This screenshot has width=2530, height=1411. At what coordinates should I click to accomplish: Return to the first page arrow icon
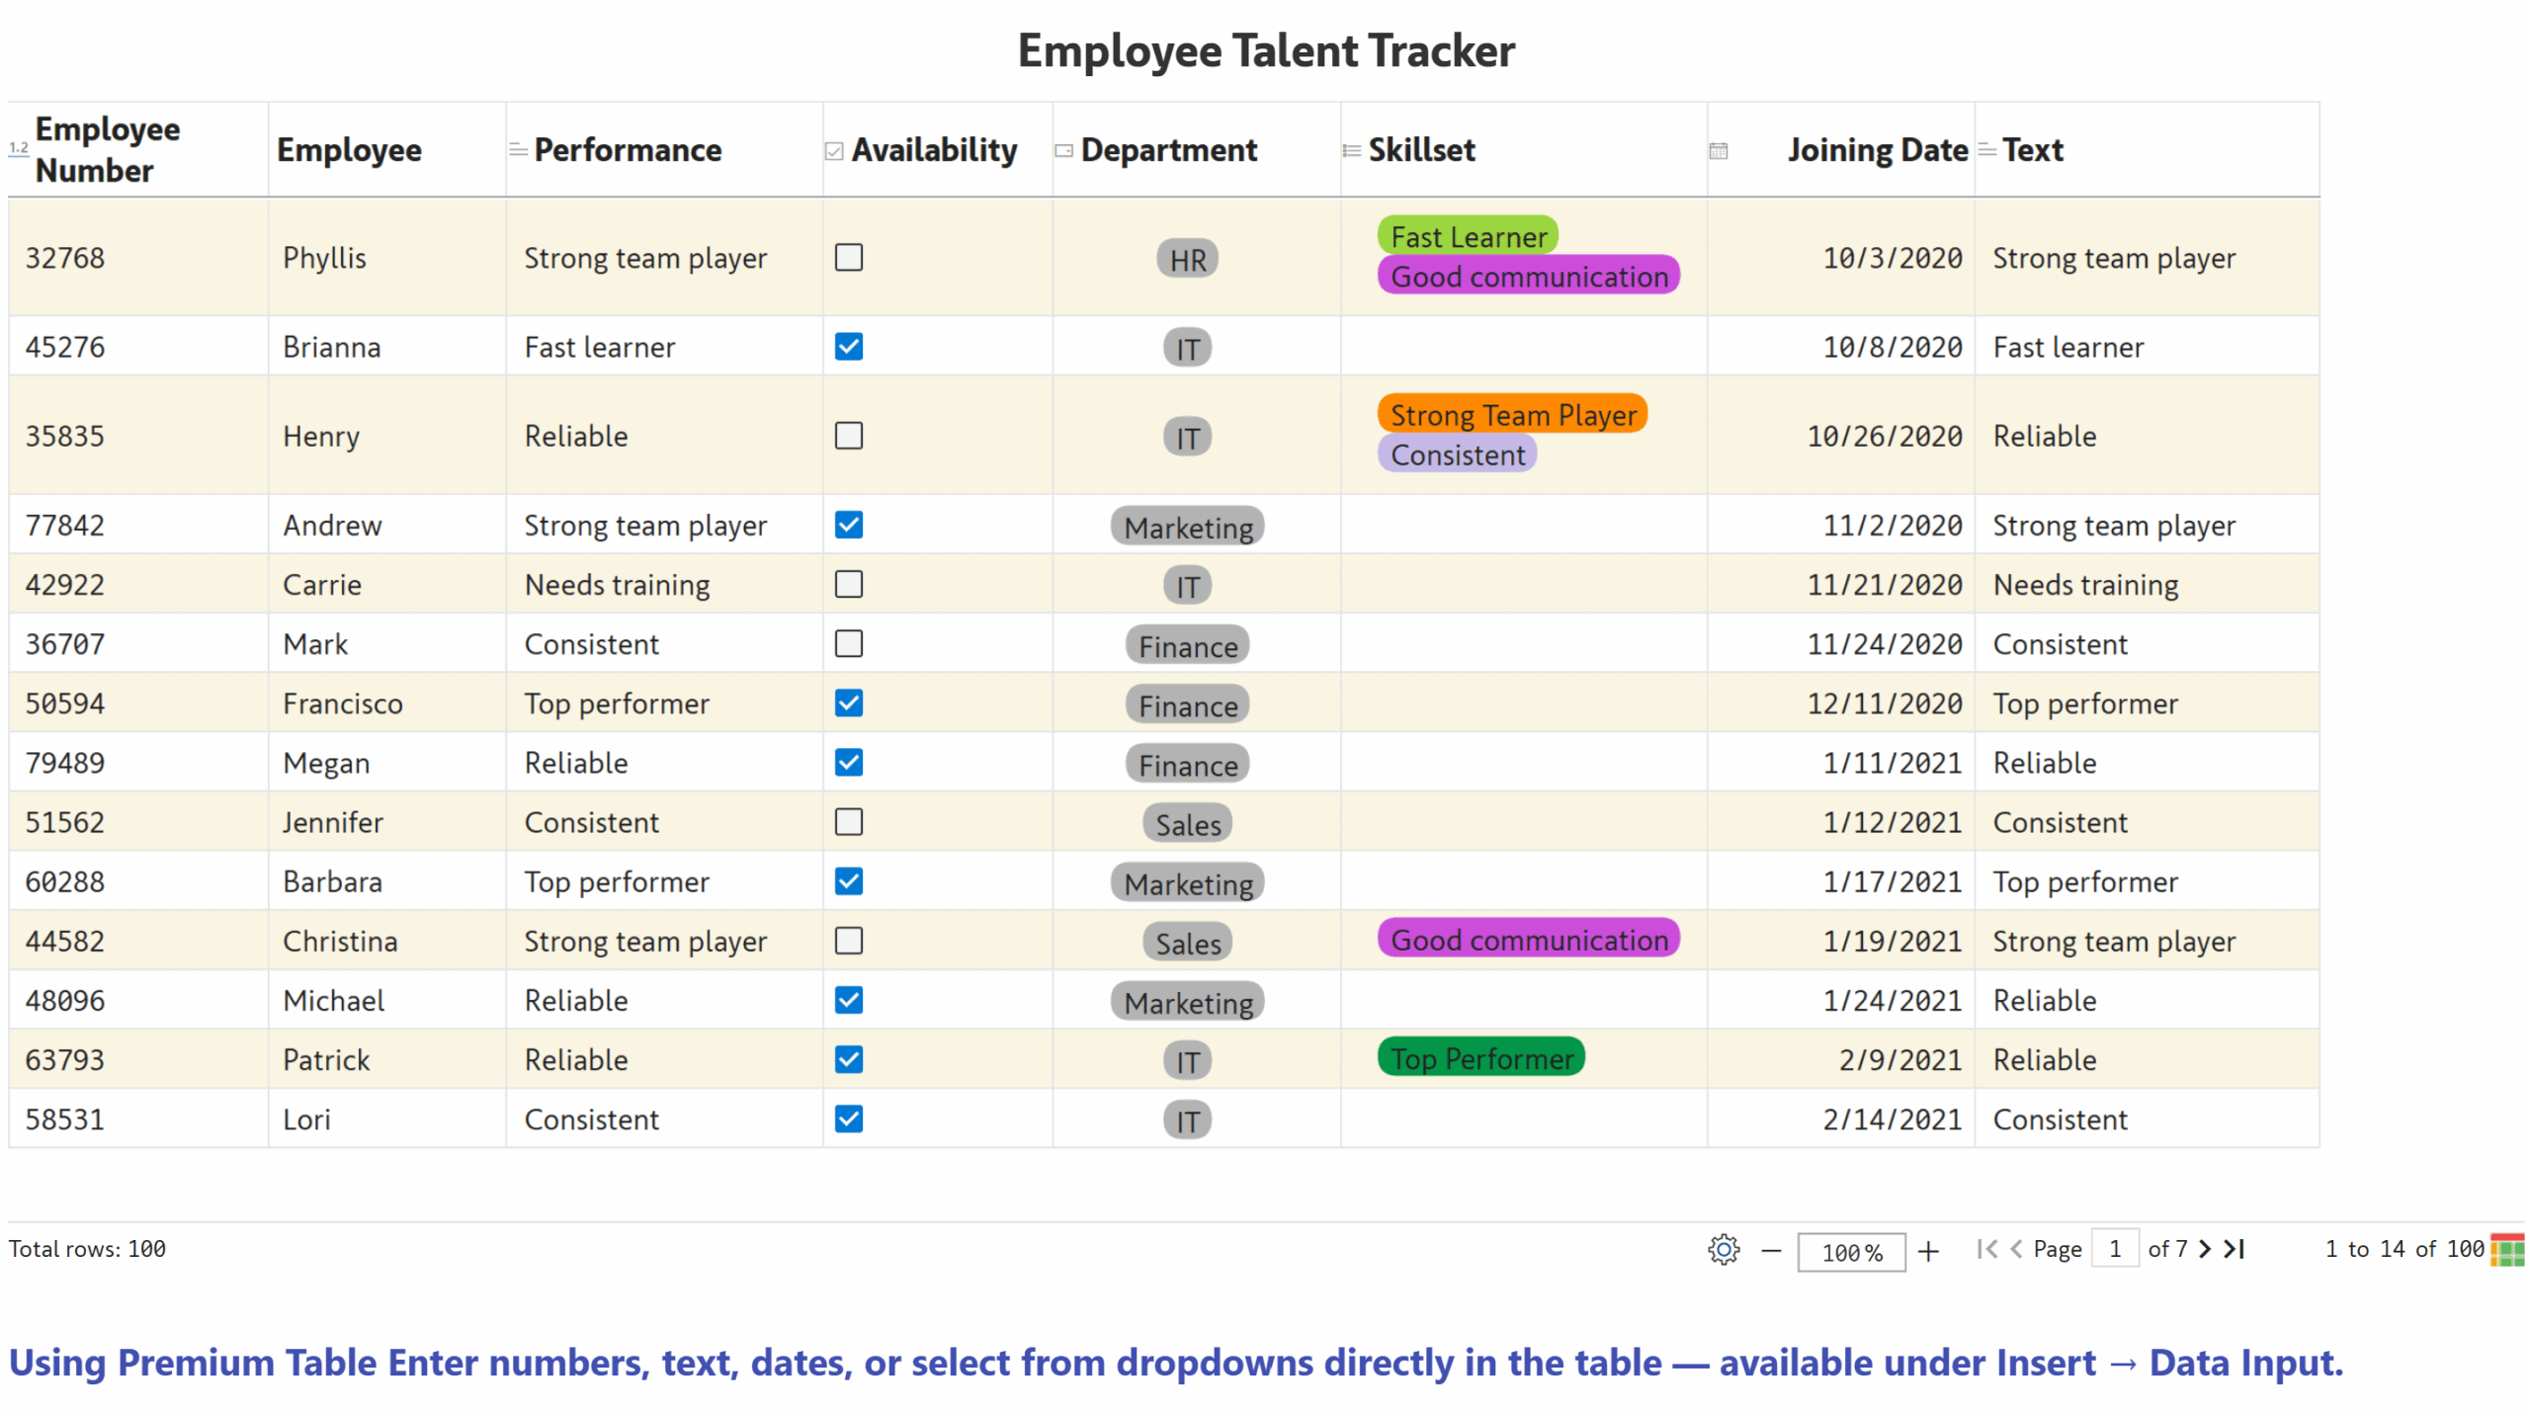click(x=1986, y=1249)
